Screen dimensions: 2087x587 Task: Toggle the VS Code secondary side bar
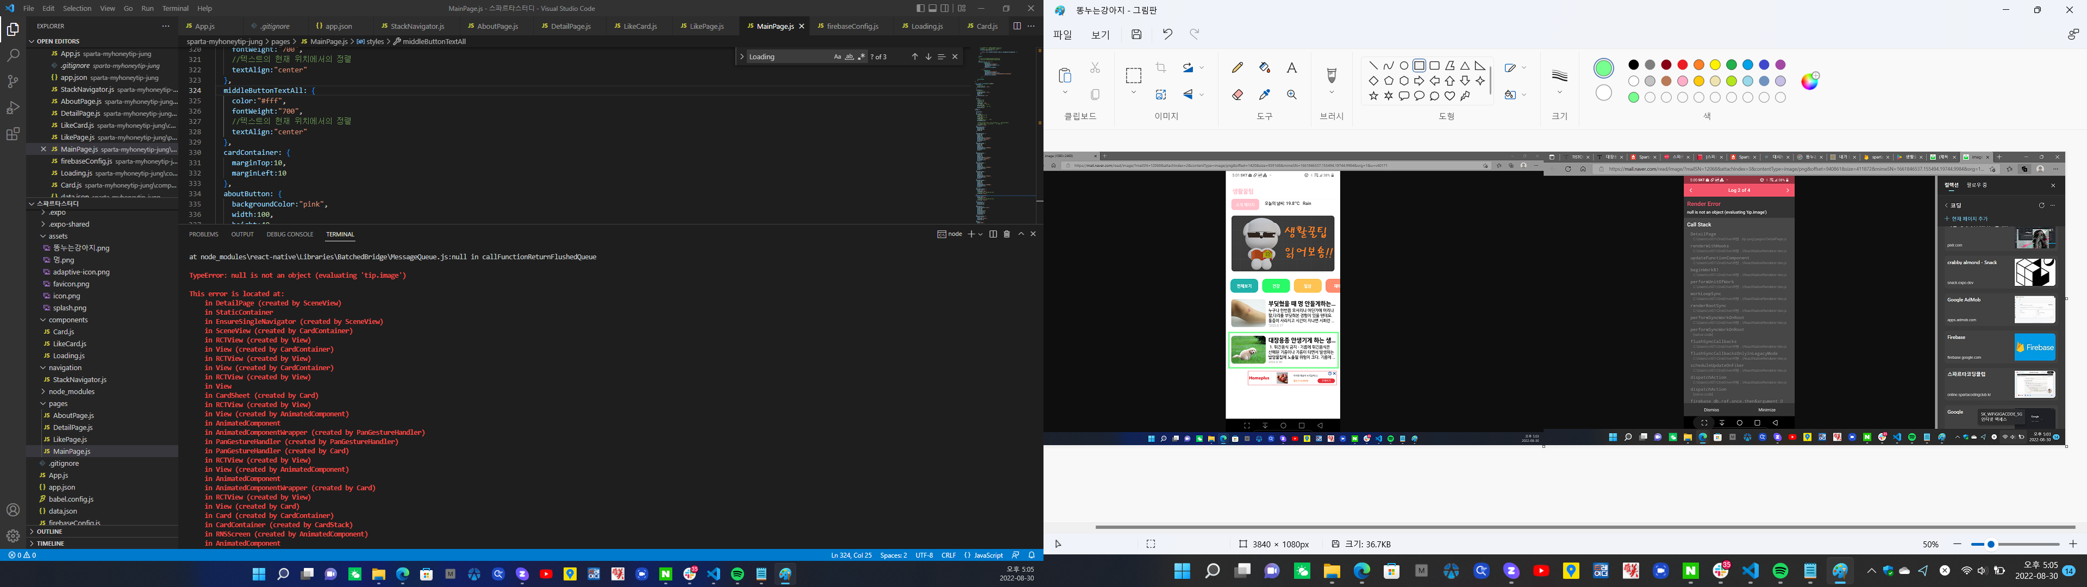(945, 8)
